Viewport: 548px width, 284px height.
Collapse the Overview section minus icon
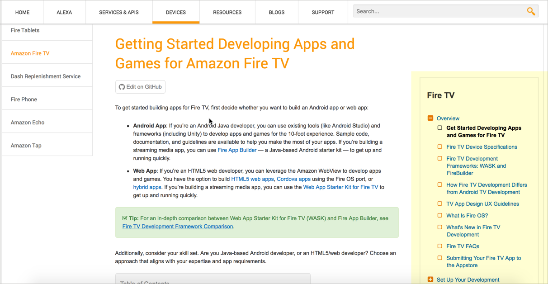(x=430, y=118)
